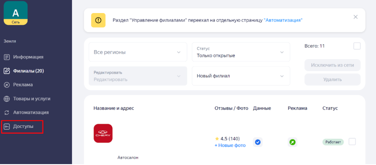The image size is (376, 165).
Task: Click the + Новые фото link
Action: pos(230,146)
